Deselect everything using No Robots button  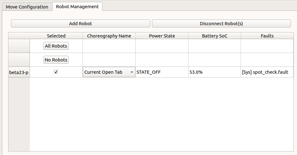(x=56, y=60)
